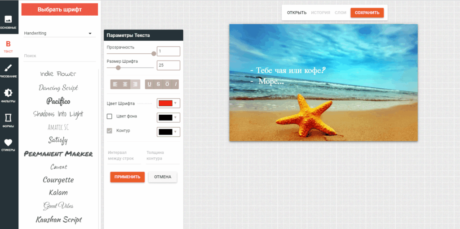The image size is (460, 229).
Task: Click Открыть in the top menu
Action: [x=296, y=13]
